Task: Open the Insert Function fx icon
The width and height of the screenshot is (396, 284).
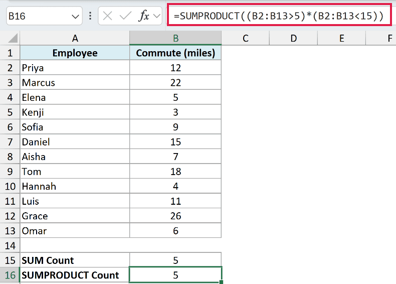Action: tap(144, 16)
